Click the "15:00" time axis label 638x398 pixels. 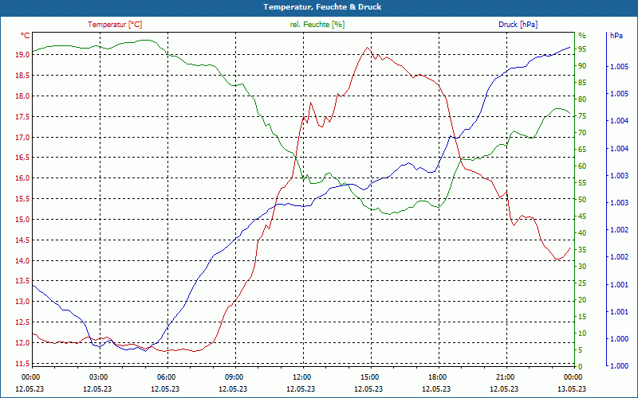coord(370,377)
